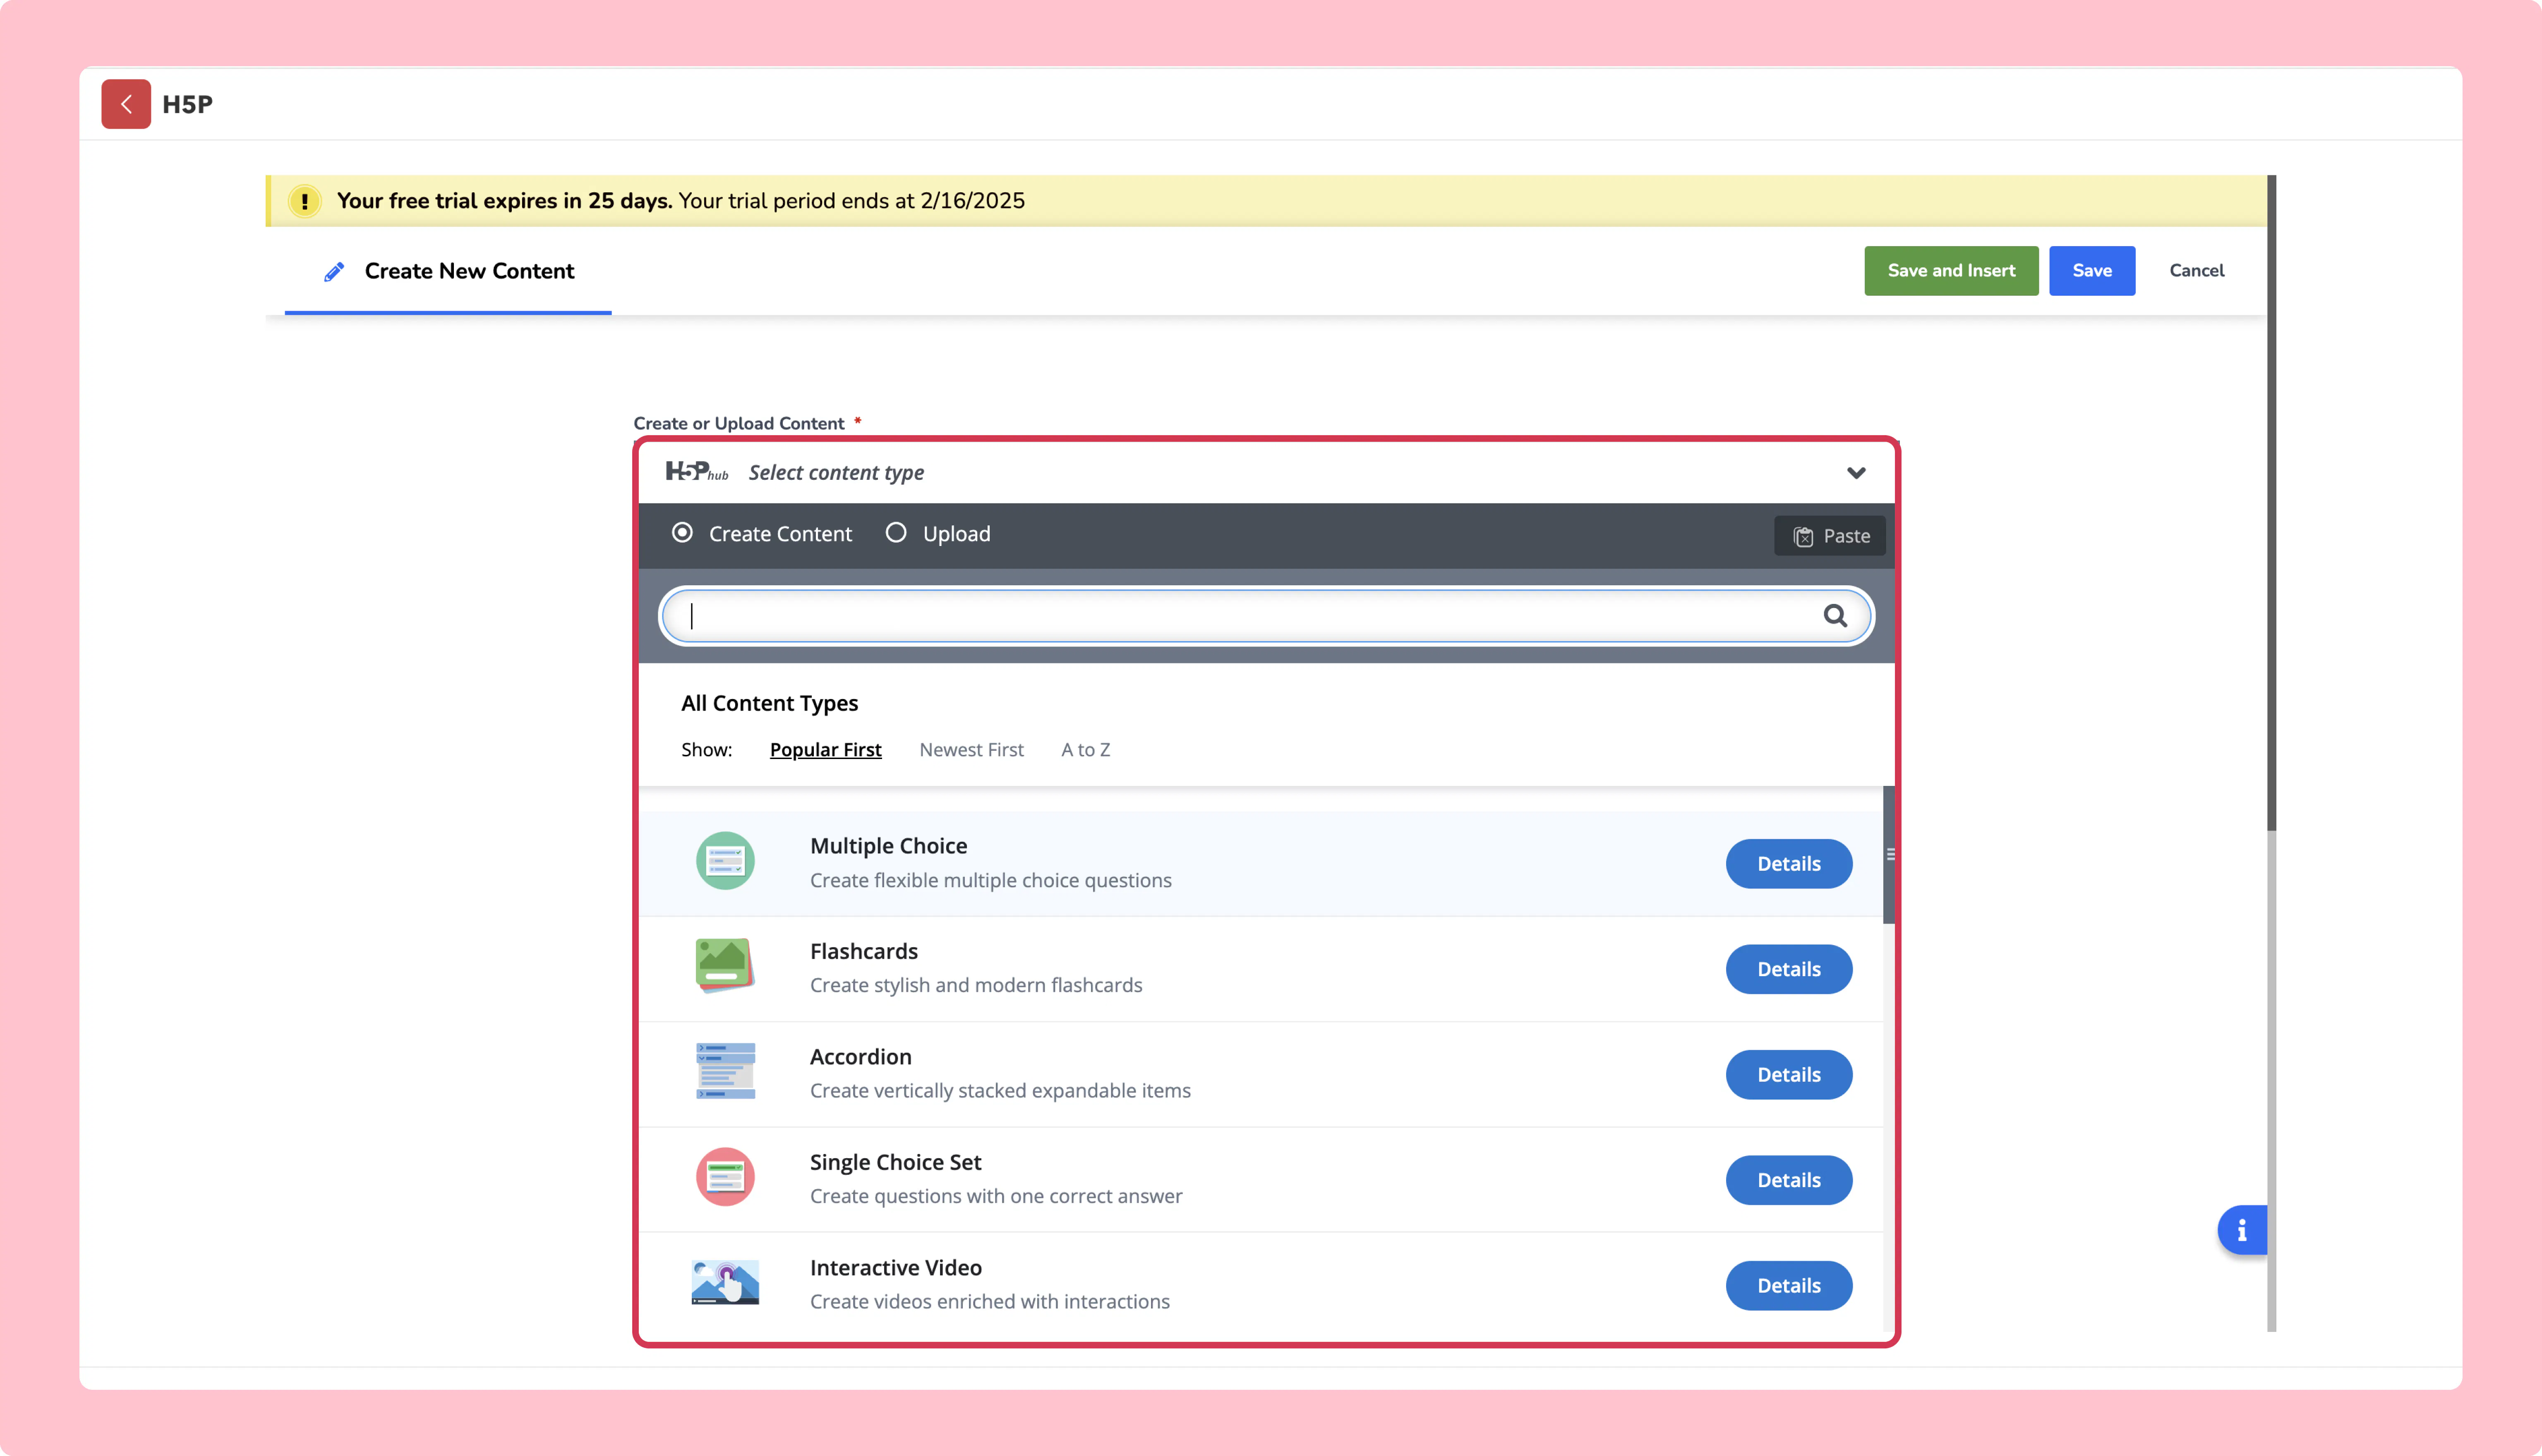
Task: Select the Interactive Video icon
Action: pyautogui.click(x=725, y=1282)
